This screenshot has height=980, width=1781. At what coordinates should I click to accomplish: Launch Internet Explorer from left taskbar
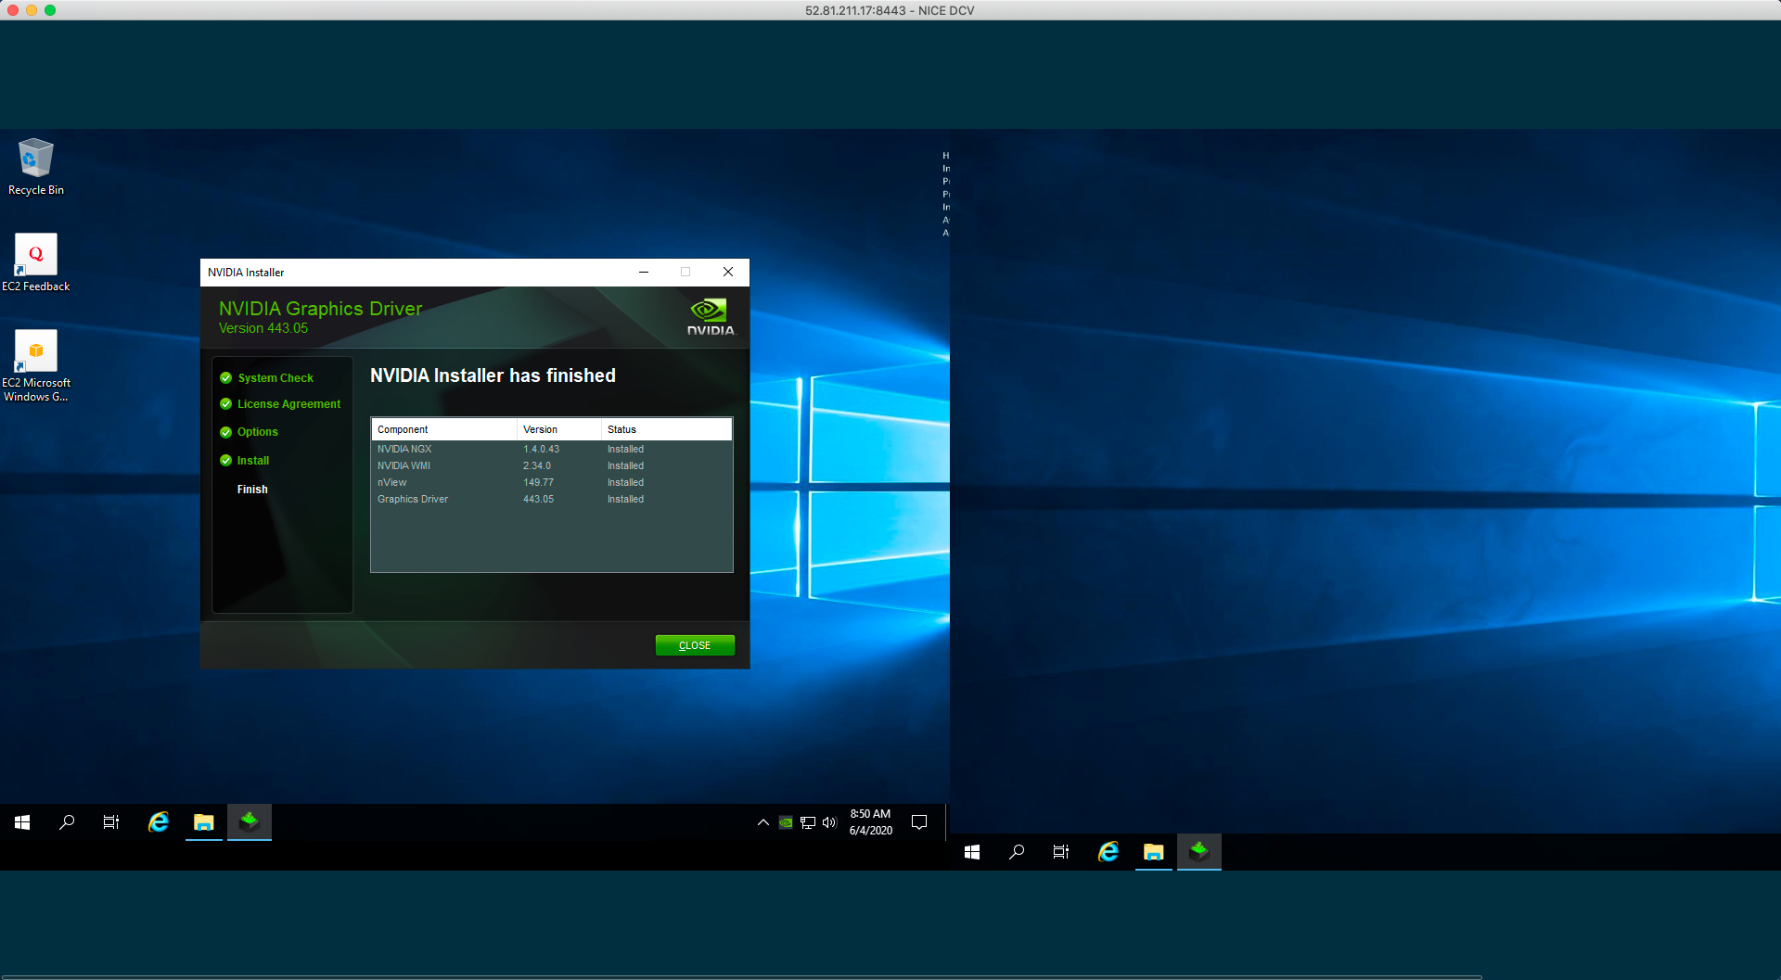(159, 822)
